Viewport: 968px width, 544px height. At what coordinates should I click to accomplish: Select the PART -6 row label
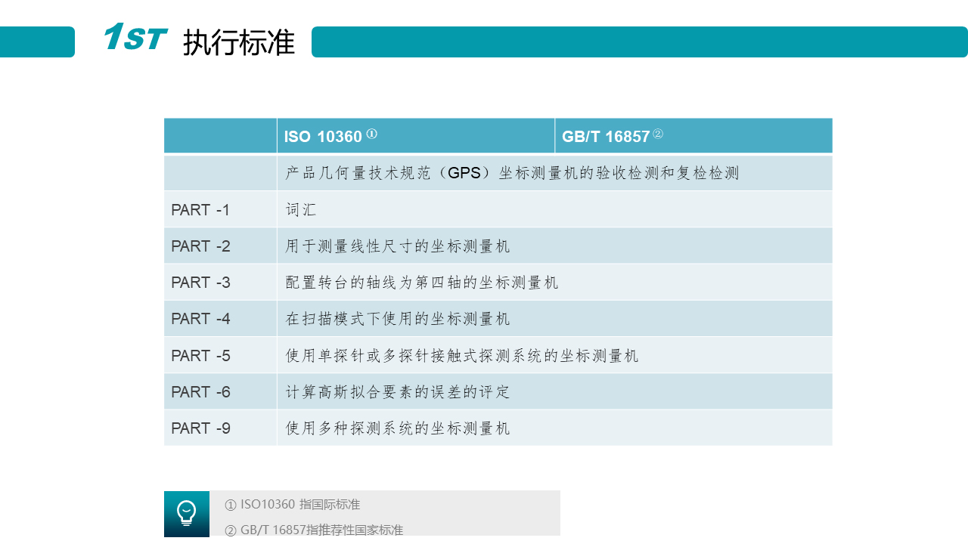tap(200, 392)
